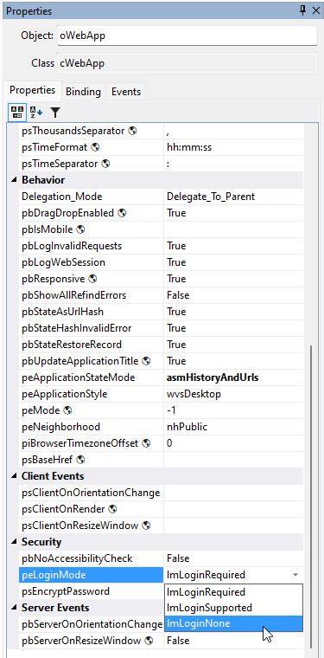Select the Categorized view icon
The width and height of the screenshot is (324, 658).
point(16,112)
